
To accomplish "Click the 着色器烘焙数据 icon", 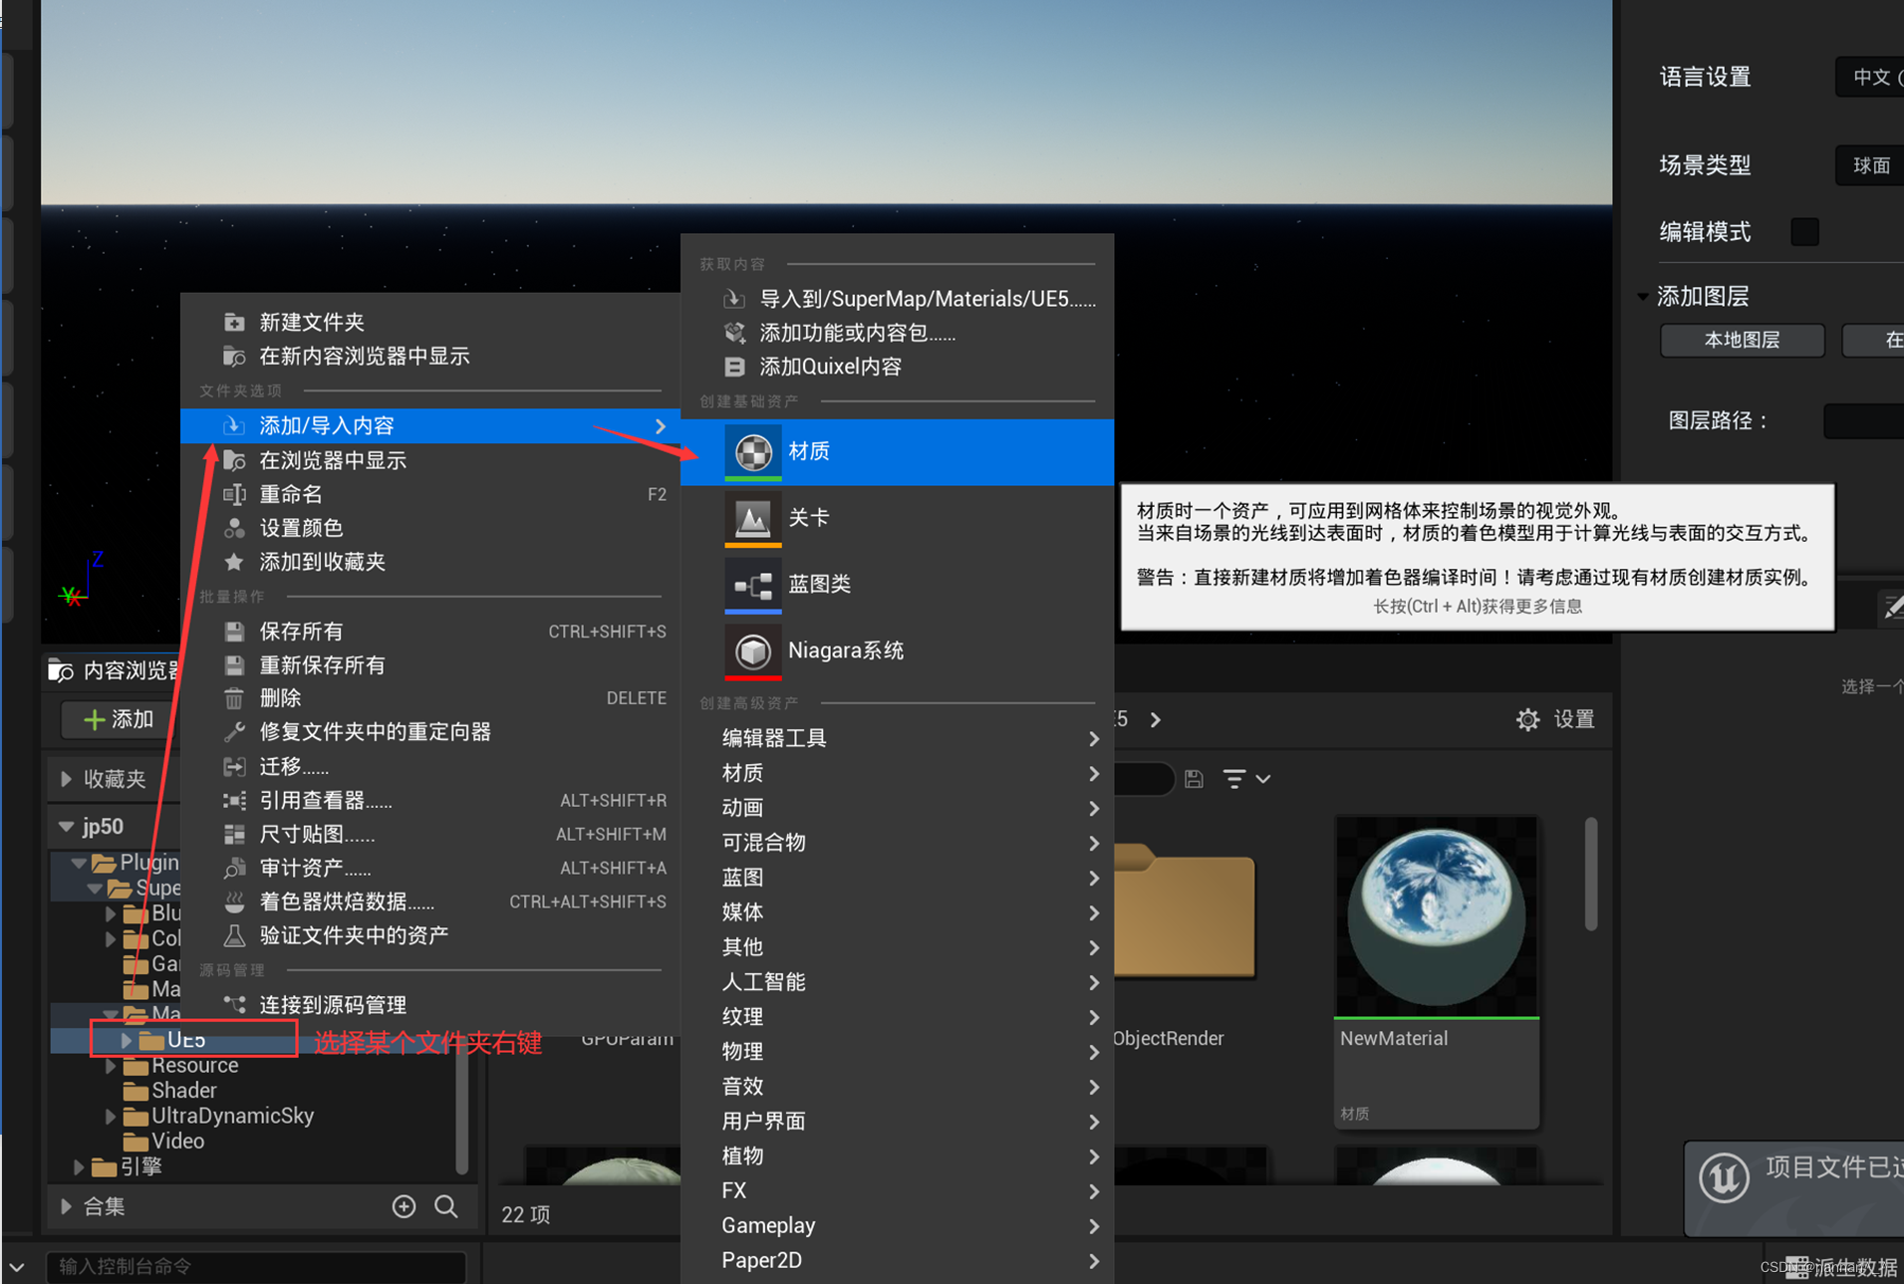I will pos(234,901).
